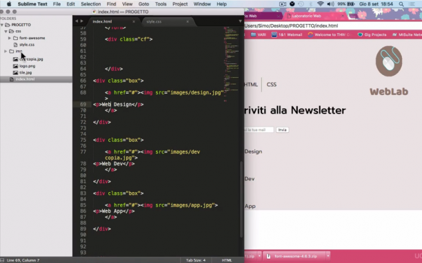Viewport: 422px width, 263px height.
Task: Expand the img folder triangle
Action: 6,51
